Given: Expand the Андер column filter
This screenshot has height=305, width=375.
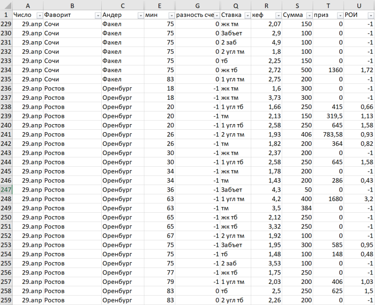Looking at the screenshot, I should [140, 15].
